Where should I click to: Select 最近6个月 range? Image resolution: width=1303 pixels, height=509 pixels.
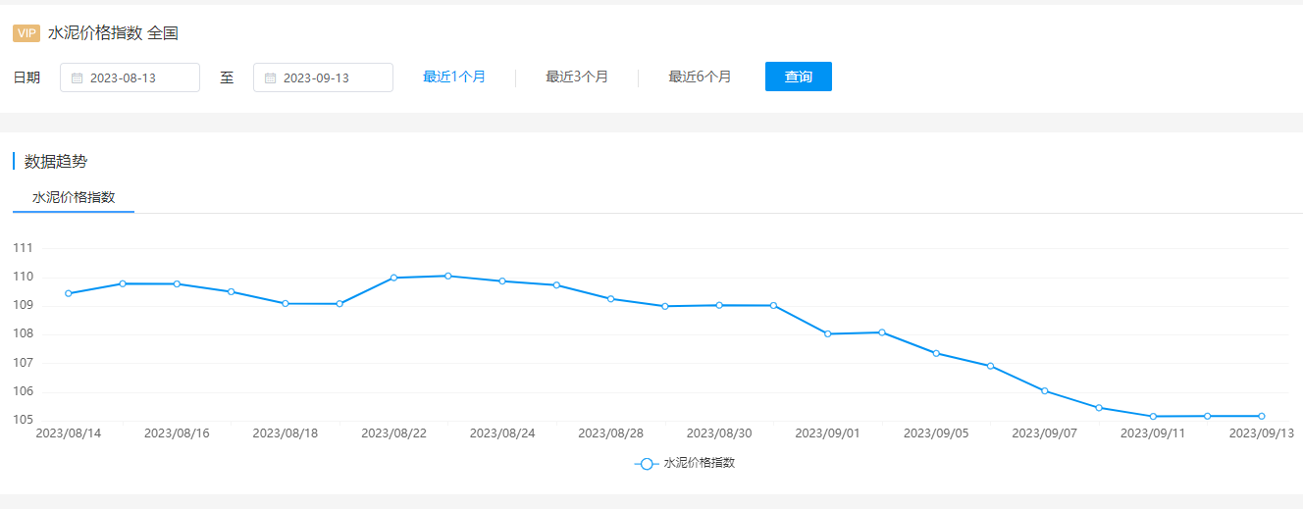pos(700,76)
